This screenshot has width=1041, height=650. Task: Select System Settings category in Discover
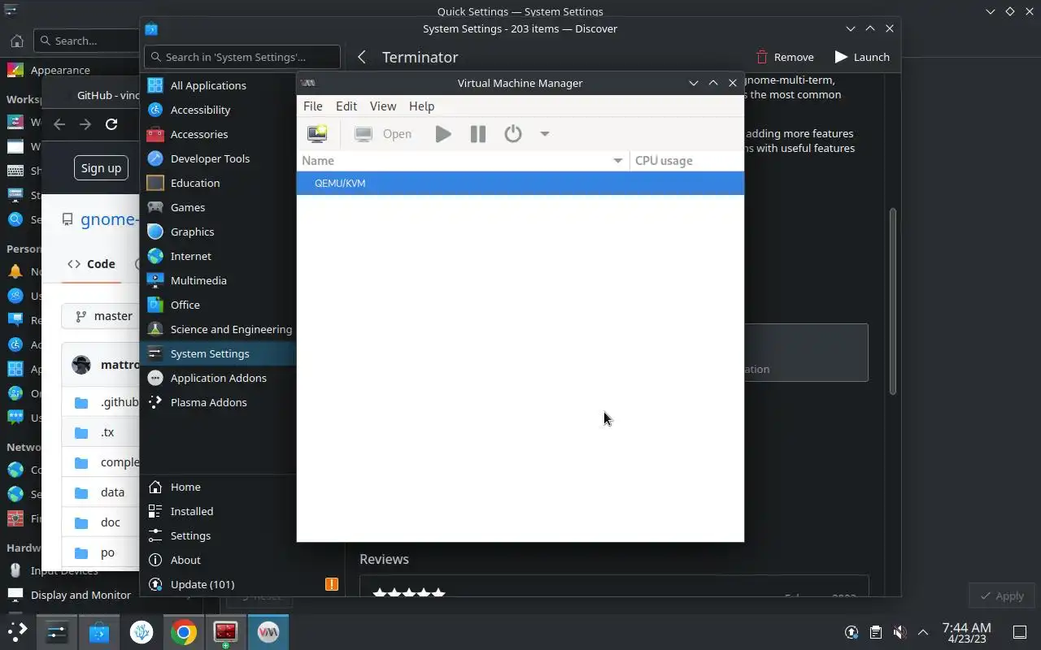(218, 353)
